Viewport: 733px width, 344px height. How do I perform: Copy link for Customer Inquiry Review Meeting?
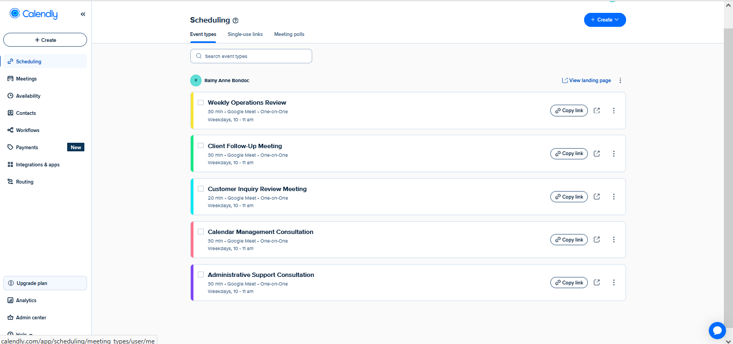(569, 196)
